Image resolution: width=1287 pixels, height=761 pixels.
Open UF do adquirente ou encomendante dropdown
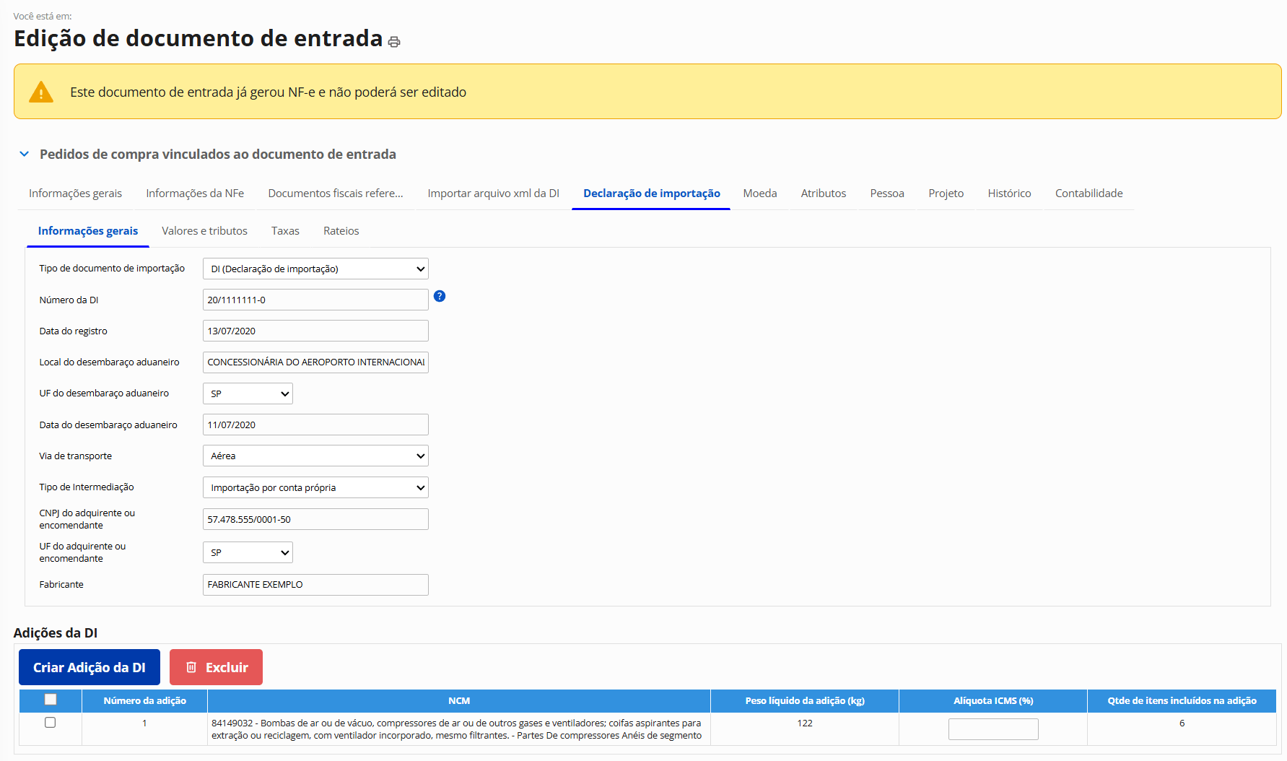click(x=248, y=552)
